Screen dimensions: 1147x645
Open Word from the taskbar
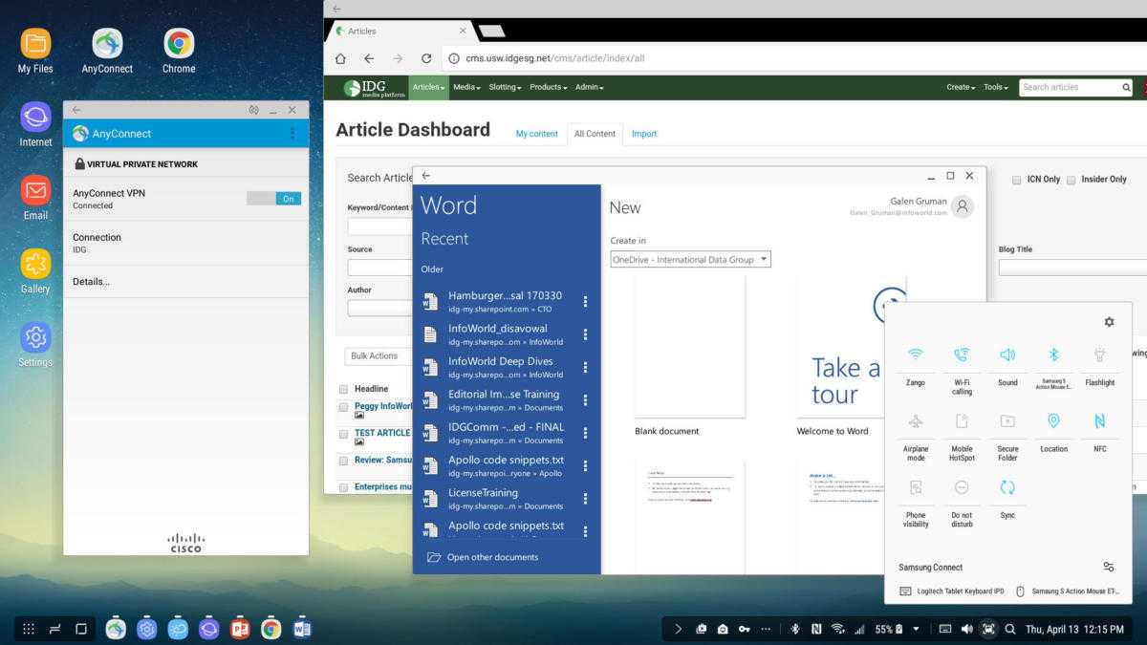click(302, 629)
